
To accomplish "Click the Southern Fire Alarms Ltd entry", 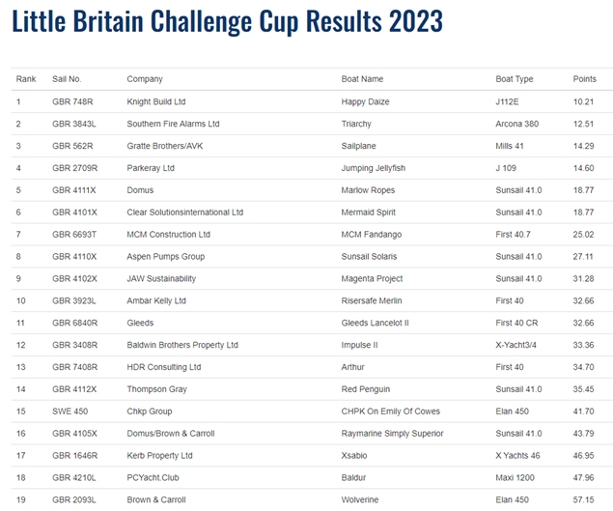I will coord(173,124).
